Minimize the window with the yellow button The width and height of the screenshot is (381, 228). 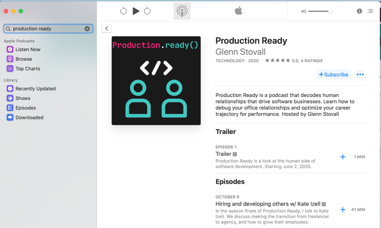(x=13, y=11)
